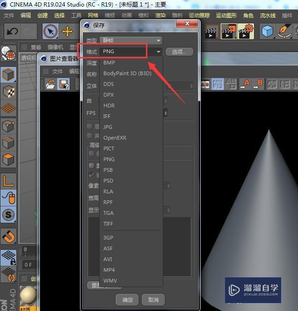Image resolution: width=298 pixels, height=311 pixels.
Task: Click Set as B icon in Picture Viewer
Action: pos(258,84)
